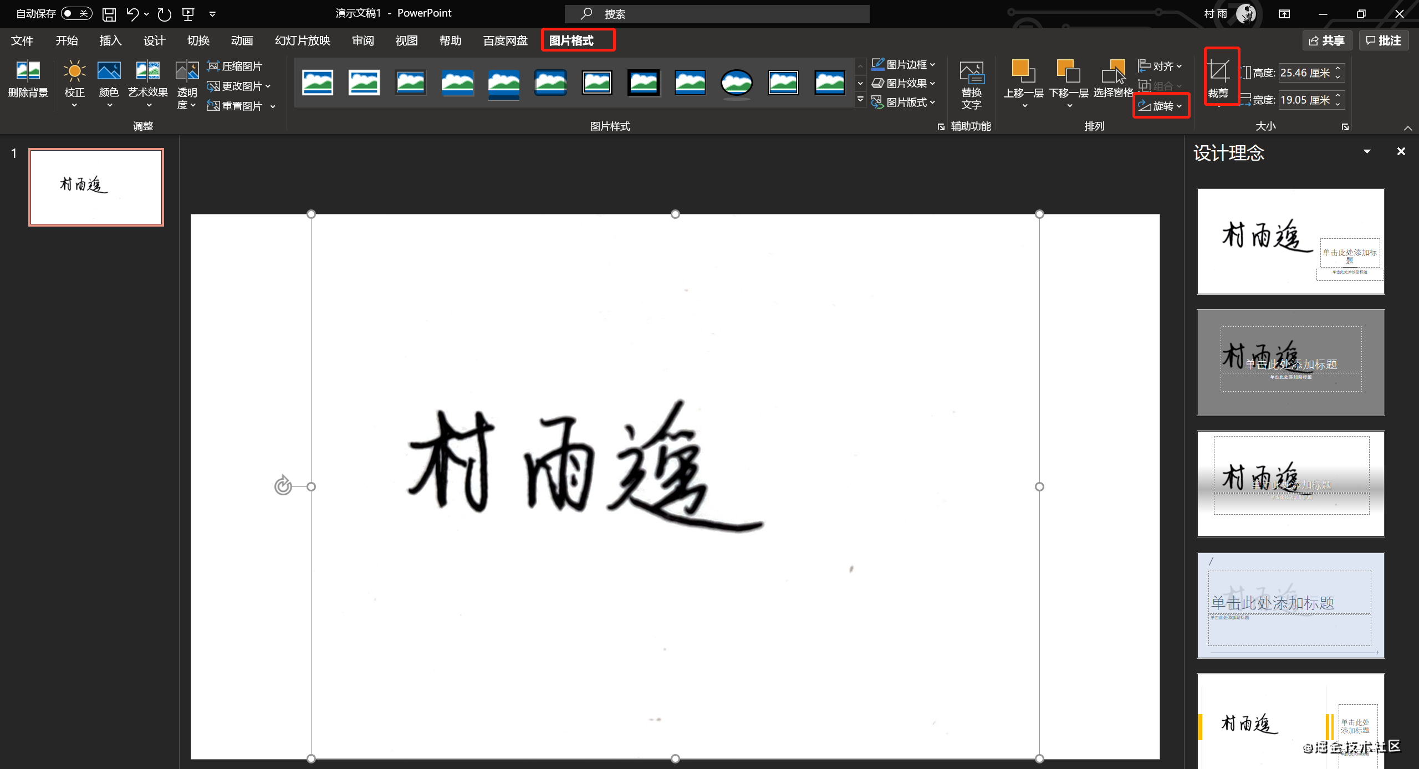
Task: Open the 图片效果 (Picture Effects) tool
Action: (904, 83)
